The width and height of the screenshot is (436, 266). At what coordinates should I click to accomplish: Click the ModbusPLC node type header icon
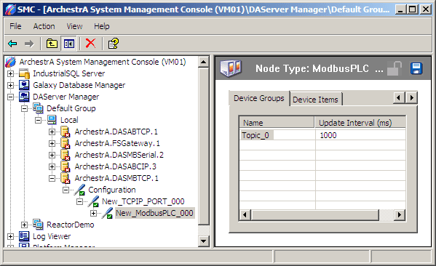[x=231, y=68]
